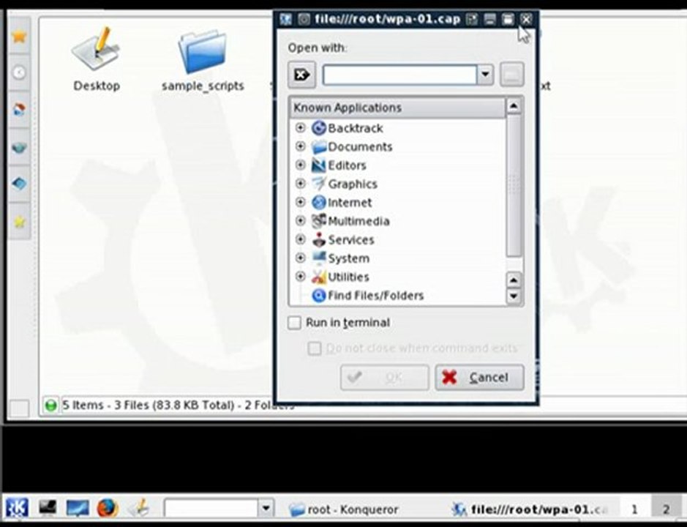This screenshot has width=687, height=527.
Task: Click the Find Files/Folders icon
Action: tap(319, 296)
